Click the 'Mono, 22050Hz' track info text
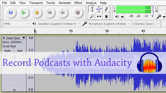This screenshot has width=166, height=93. pos(12,42)
